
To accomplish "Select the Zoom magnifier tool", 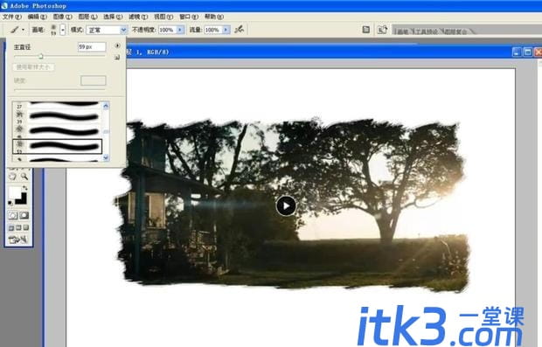I will [24, 177].
